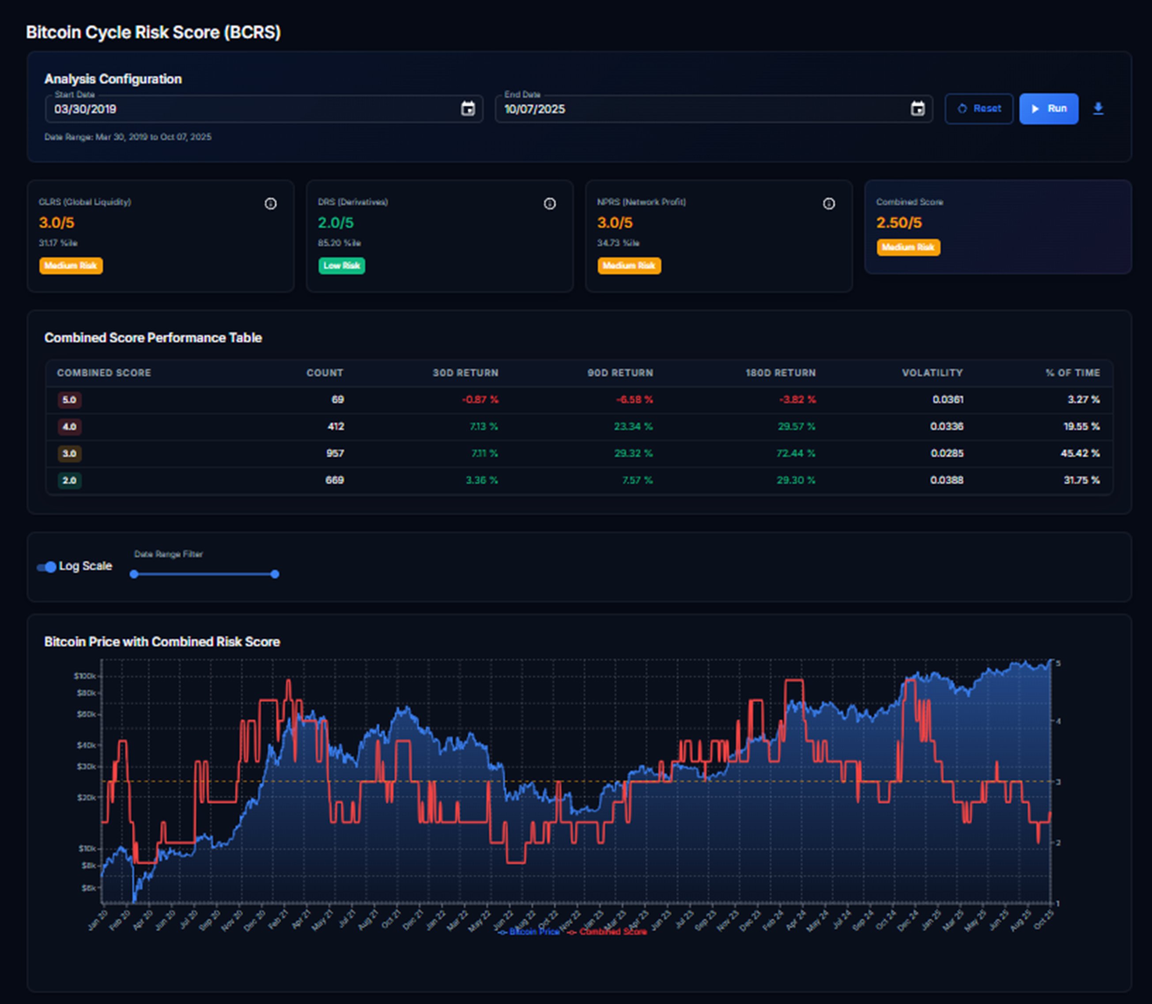Click left handle of Date Range Filter

pyautogui.click(x=134, y=574)
